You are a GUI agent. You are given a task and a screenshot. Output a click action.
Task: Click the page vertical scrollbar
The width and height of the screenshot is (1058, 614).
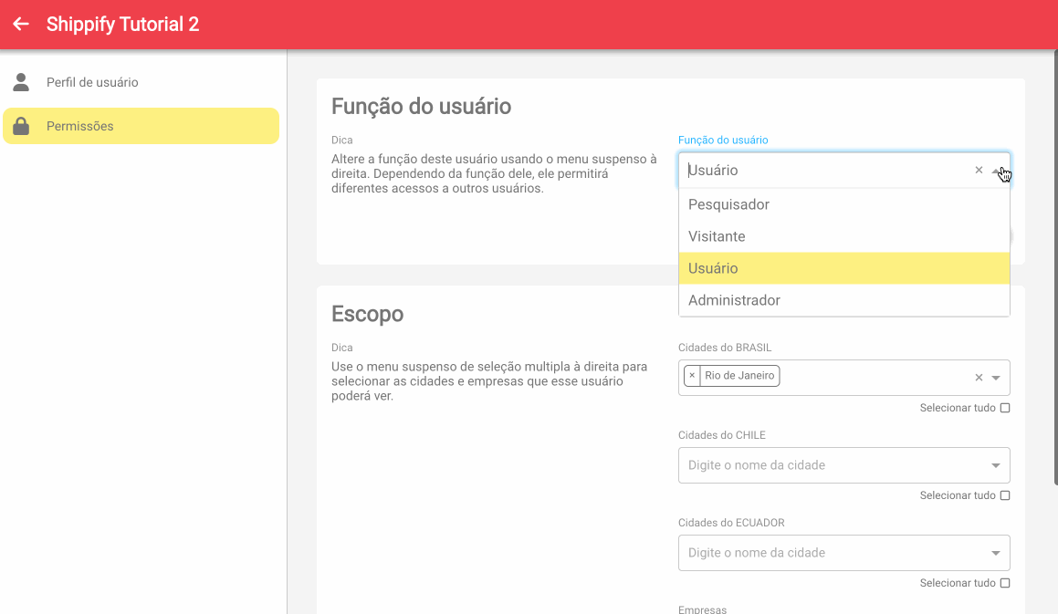pyautogui.click(x=1055, y=266)
